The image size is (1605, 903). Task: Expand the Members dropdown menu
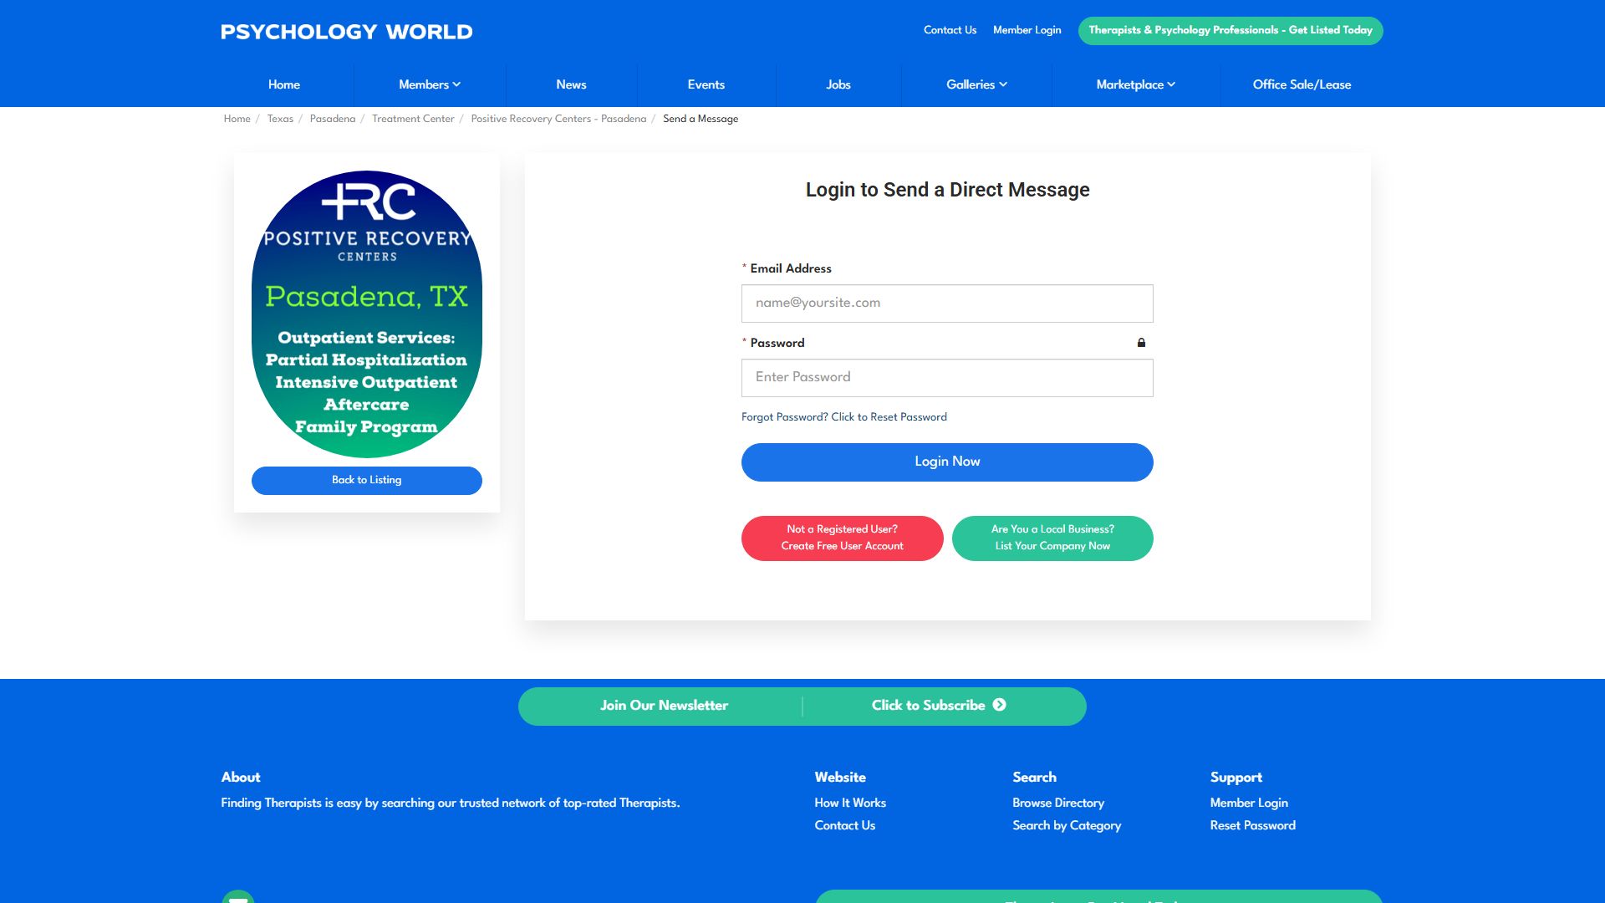[430, 84]
